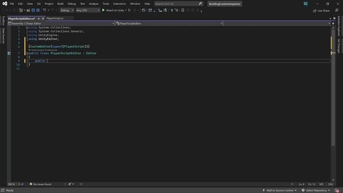Open the Extensions menu

coord(120,4)
